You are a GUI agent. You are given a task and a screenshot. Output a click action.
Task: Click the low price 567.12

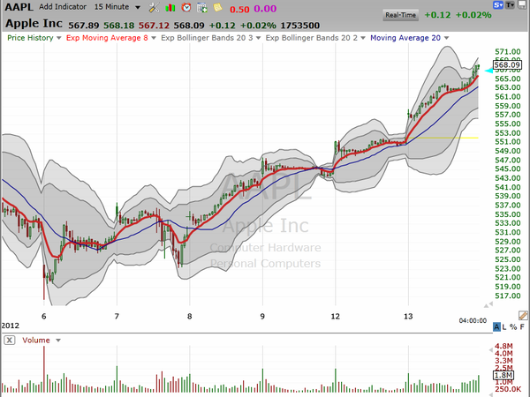tap(154, 26)
